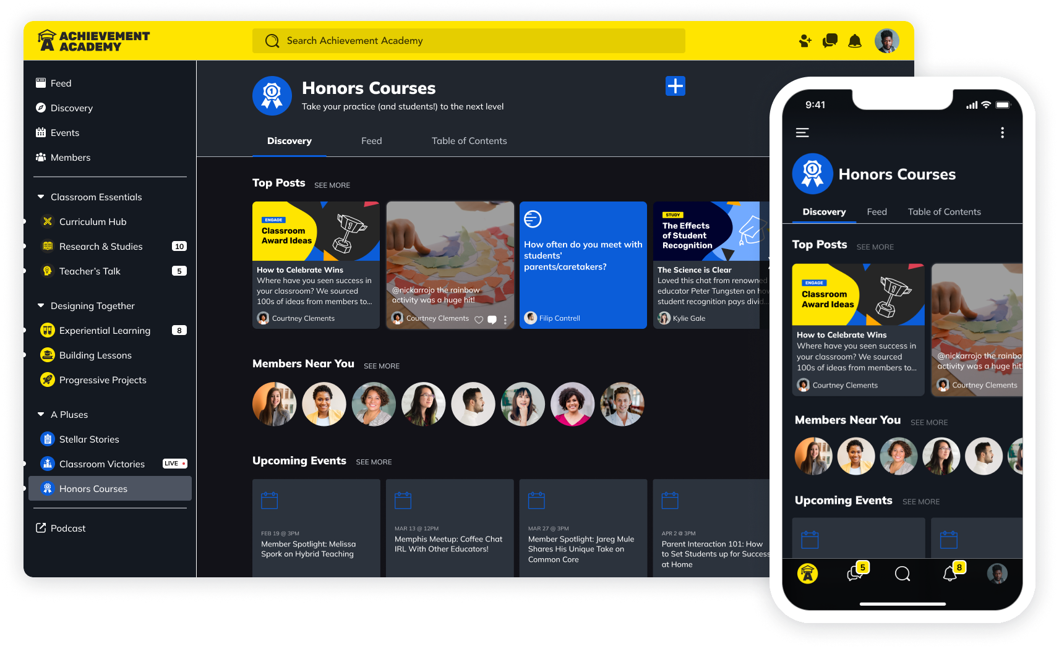Viewport: 1059px width, 649px height.
Task: Collapse the Classroom Essentials section
Action: 41,197
